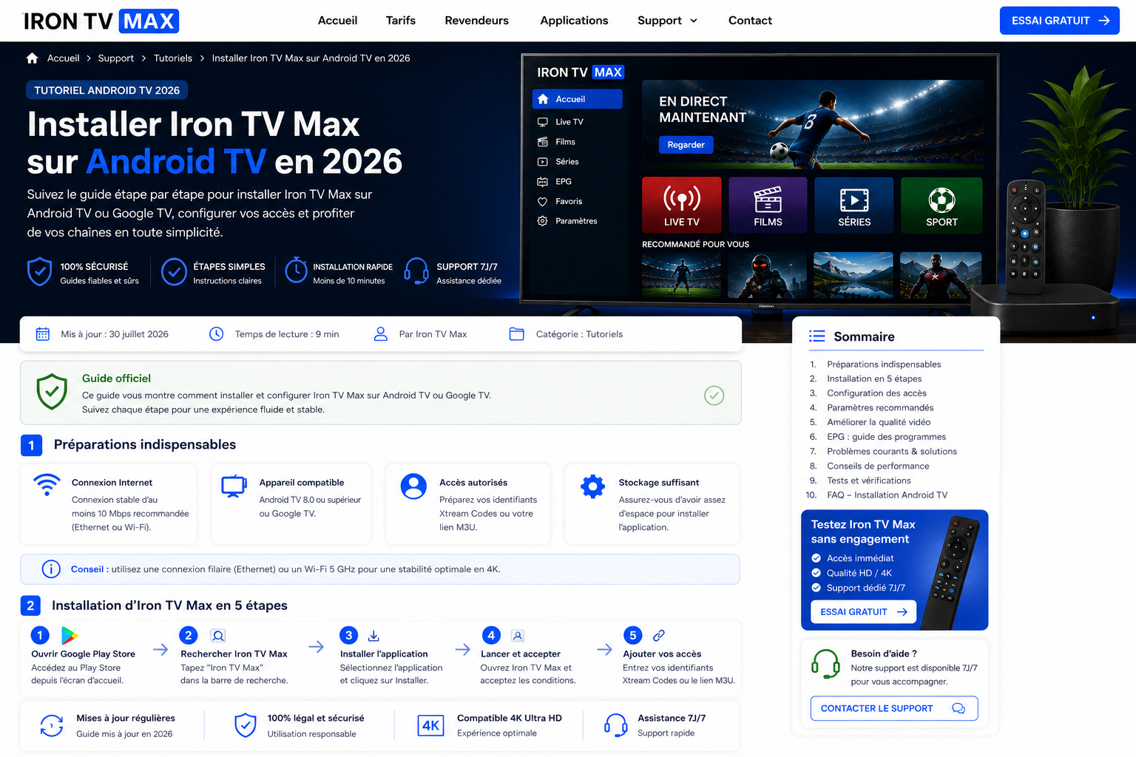This screenshot has width=1136, height=757.
Task: Click the search icon in step 2
Action: point(217,636)
